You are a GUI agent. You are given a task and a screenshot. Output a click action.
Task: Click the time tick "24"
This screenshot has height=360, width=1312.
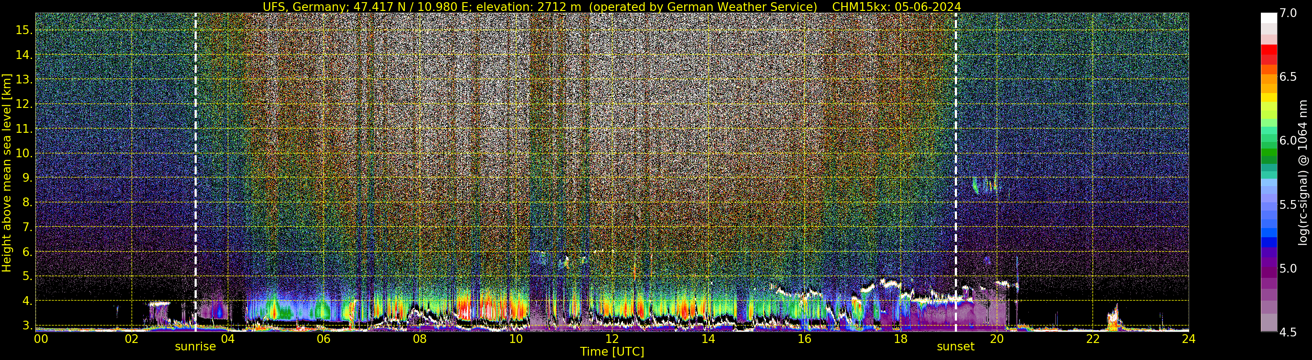click(1189, 339)
